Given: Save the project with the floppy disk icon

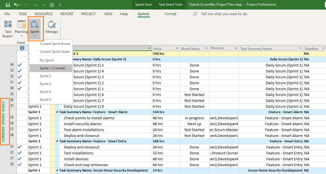Looking at the screenshot, I should (8, 4).
